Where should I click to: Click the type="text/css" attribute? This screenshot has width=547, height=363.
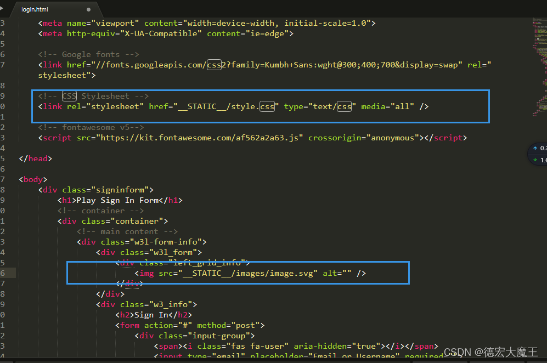(x=320, y=107)
